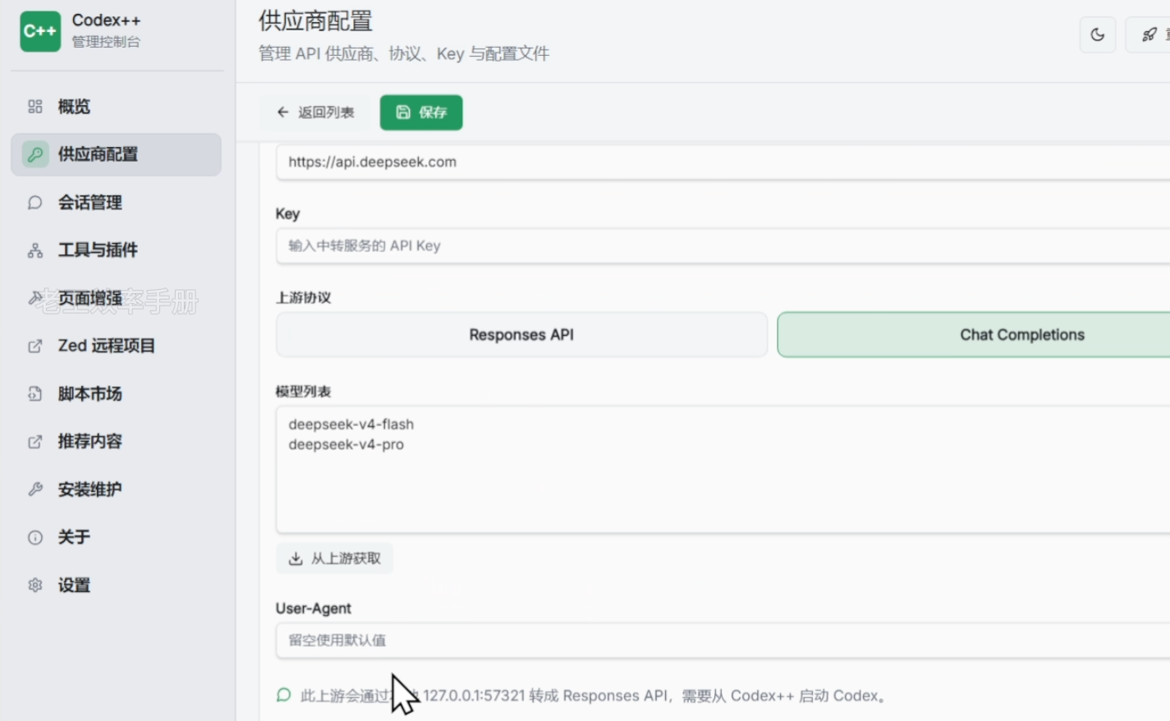Focus the User-Agent input field
Image resolution: width=1170 pixels, height=721 pixels.
click(723, 640)
